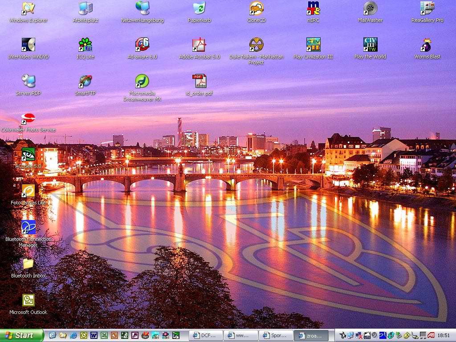Viewport: 456px width, 342px height.
Task: Select the Play the World icon
Action: (370, 49)
